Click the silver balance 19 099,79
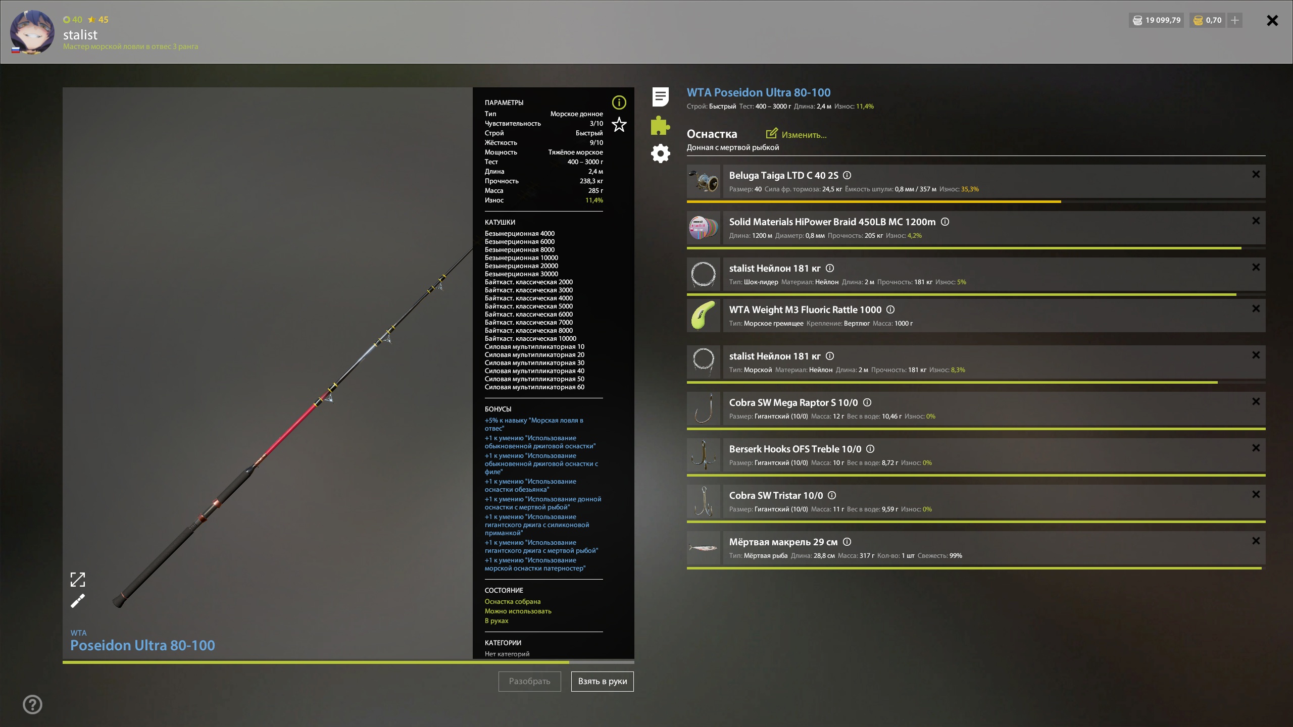The image size is (1293, 727). 1156,20
